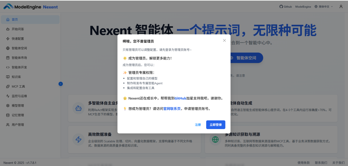Viewport: 348px width, 166px height.
Task: Select 智能体市场 sidebar item
Action: point(30,58)
